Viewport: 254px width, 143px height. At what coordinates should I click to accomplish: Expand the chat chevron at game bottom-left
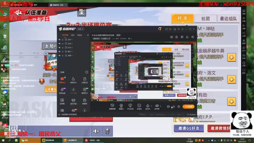(24, 131)
